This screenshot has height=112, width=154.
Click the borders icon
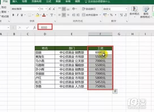[29, 15]
